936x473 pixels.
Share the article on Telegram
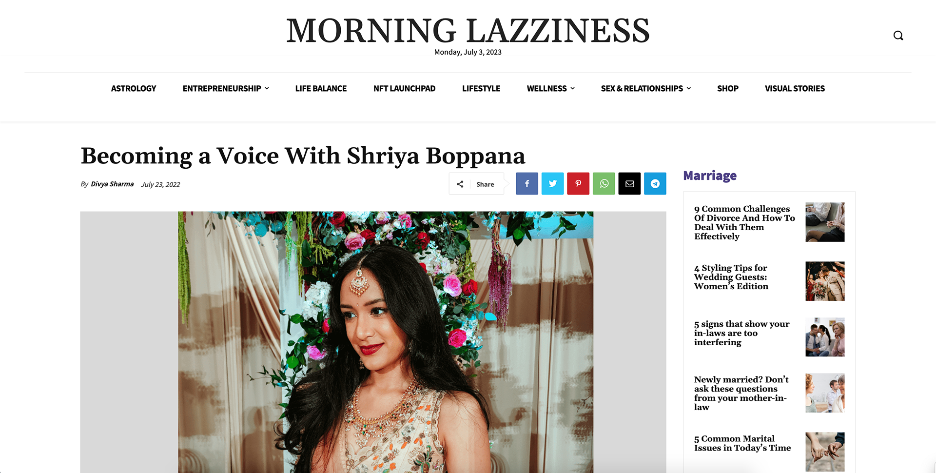tap(655, 184)
